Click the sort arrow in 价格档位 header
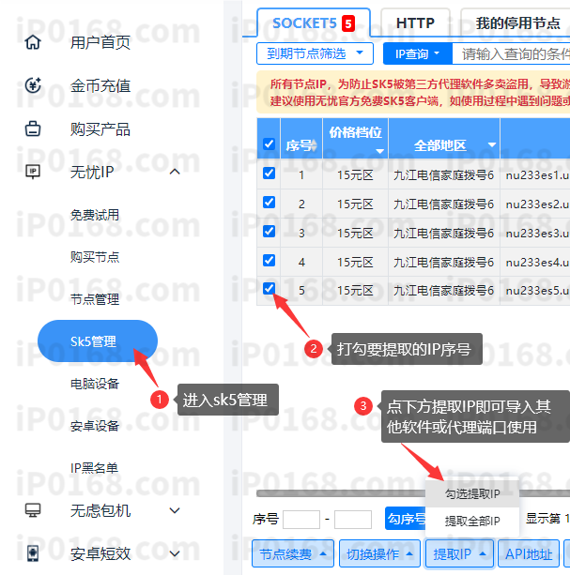 (379, 151)
